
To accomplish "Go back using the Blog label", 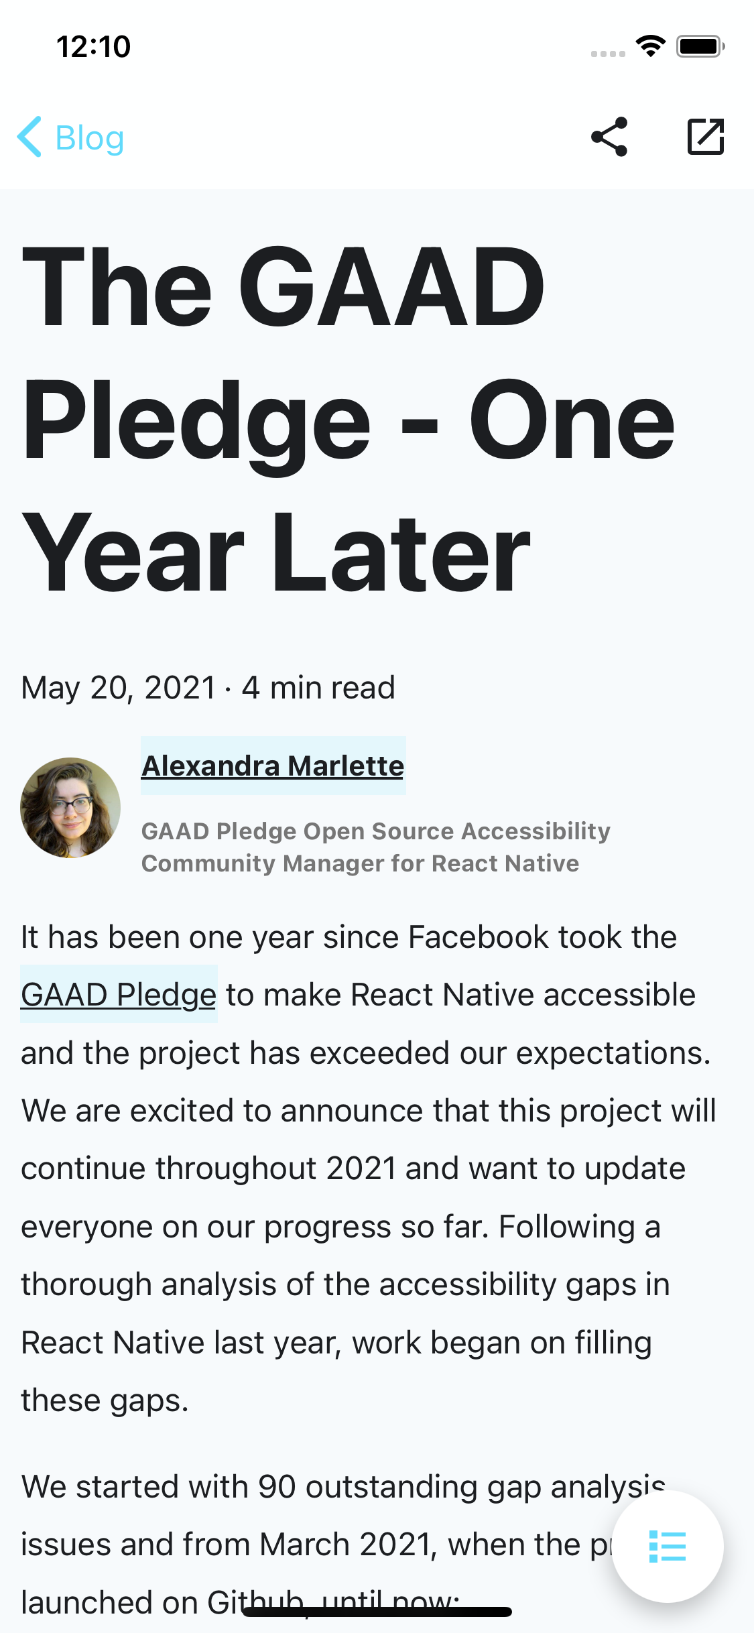I will 89,138.
